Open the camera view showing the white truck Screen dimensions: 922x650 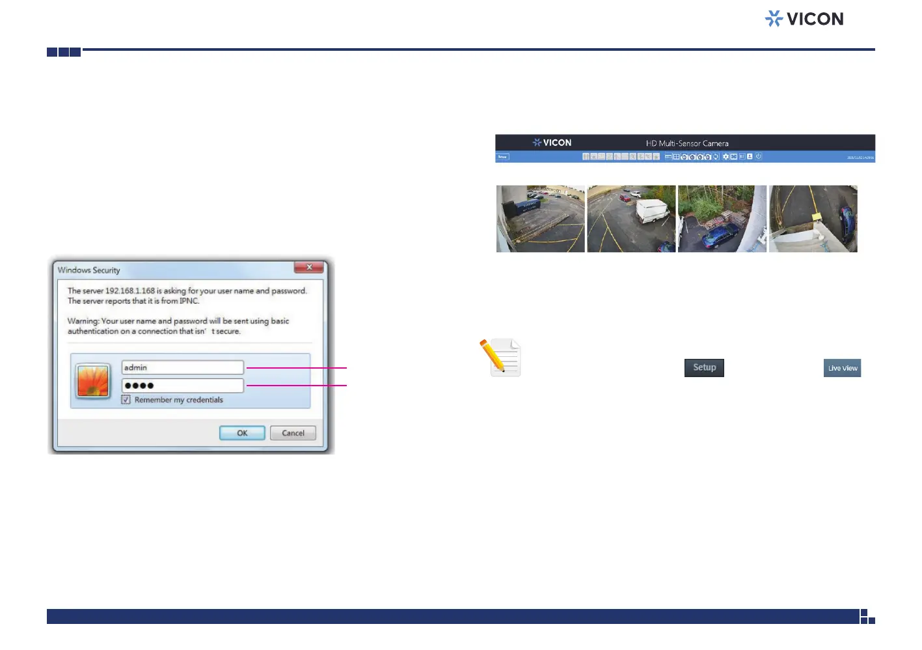point(631,219)
